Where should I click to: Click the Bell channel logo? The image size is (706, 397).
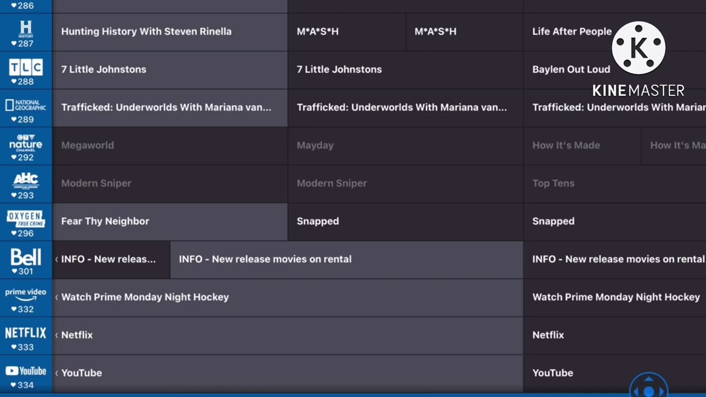pos(26,257)
